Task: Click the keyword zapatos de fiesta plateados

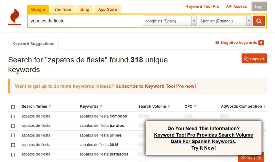Action: click(104, 154)
